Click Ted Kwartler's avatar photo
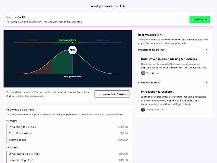Screen dimensions: 217x163 pyautogui.click(x=143, y=73)
